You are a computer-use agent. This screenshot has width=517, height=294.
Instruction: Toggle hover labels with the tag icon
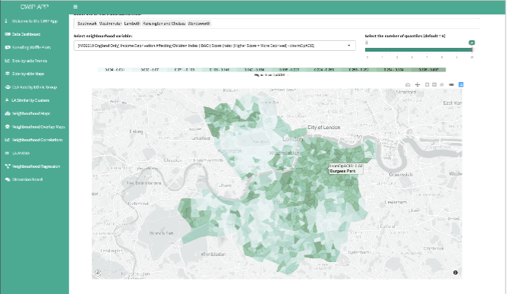pyautogui.click(x=452, y=85)
